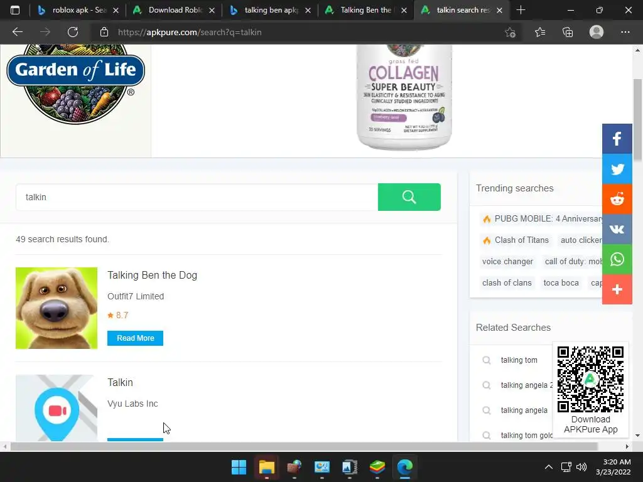This screenshot has height=482, width=643.
Task: Open File Explorer from taskbar
Action: pos(266,467)
